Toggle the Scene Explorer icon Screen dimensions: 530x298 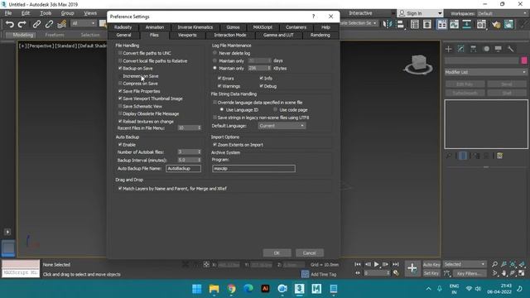tap(414, 24)
